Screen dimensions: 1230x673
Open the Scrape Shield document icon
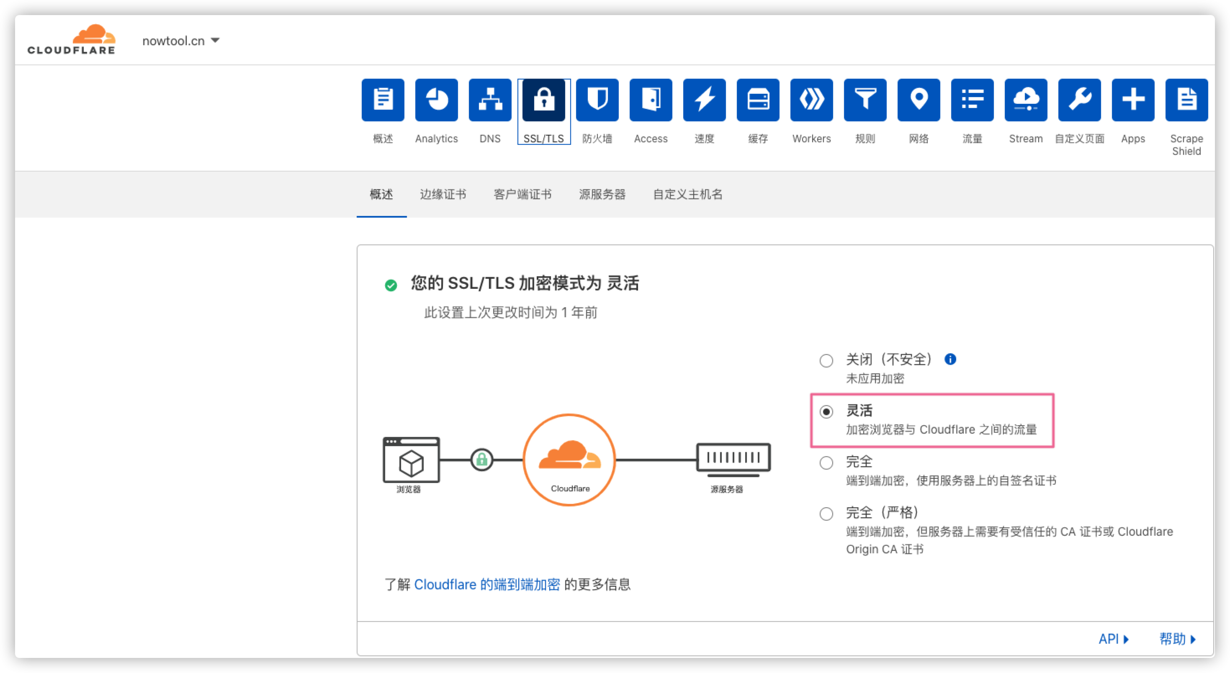pyautogui.click(x=1186, y=100)
